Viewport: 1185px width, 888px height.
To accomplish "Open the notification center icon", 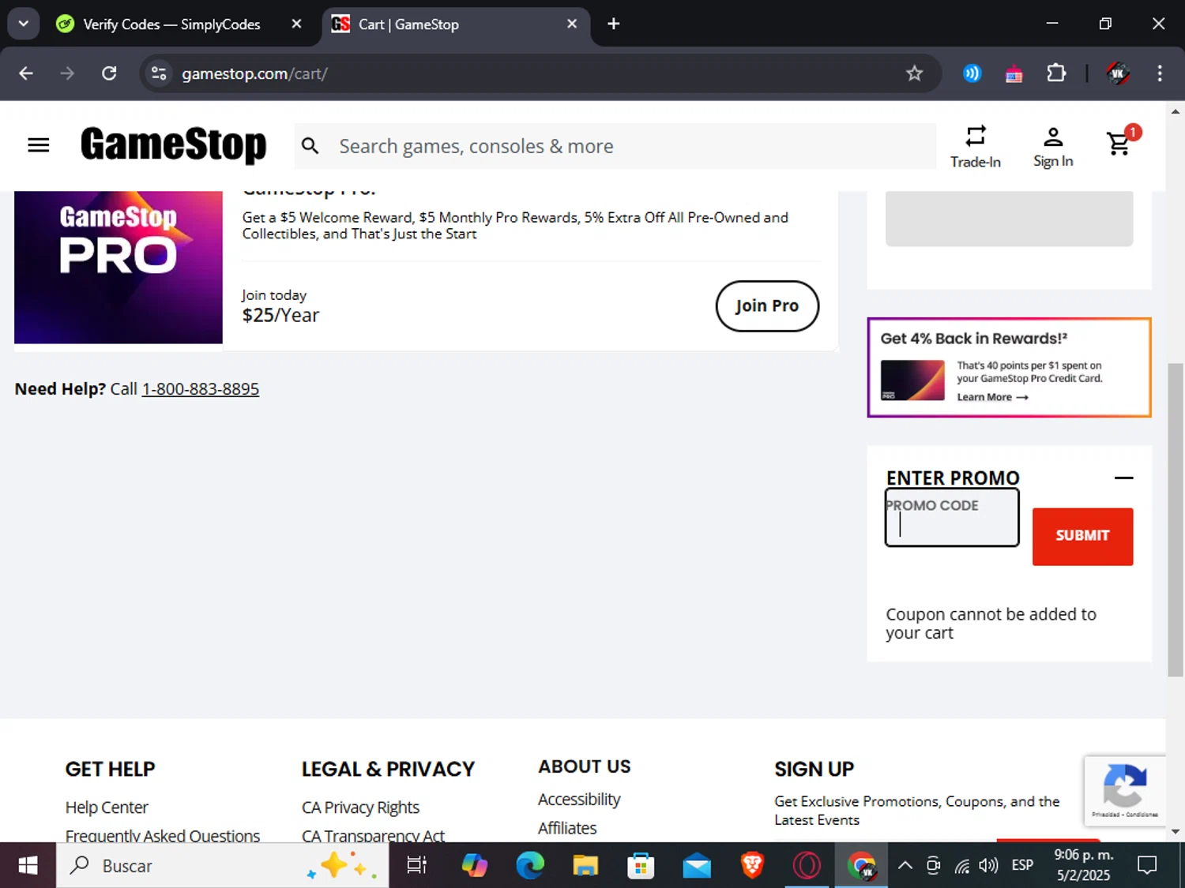I will 1147,866.
